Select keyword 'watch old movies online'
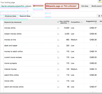This screenshot has width=102, height=94. (14, 87)
